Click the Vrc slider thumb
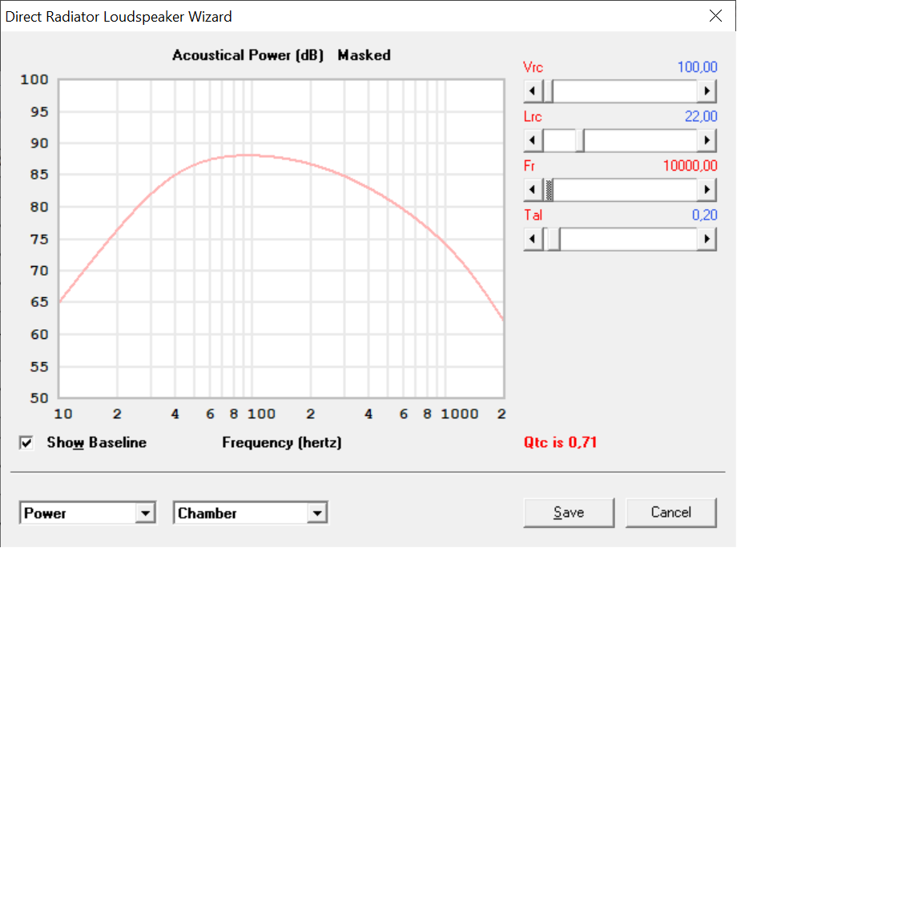914x923 pixels. 548,91
